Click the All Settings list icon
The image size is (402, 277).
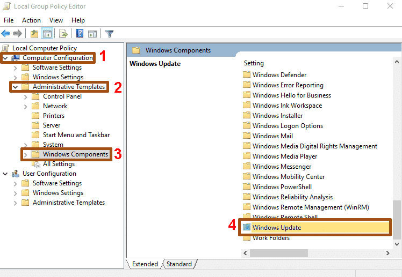[37, 164]
